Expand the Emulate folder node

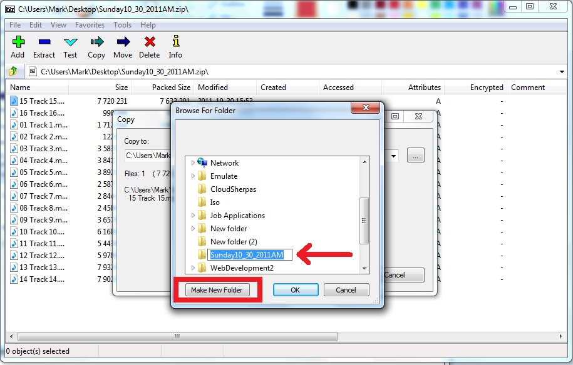pos(193,176)
